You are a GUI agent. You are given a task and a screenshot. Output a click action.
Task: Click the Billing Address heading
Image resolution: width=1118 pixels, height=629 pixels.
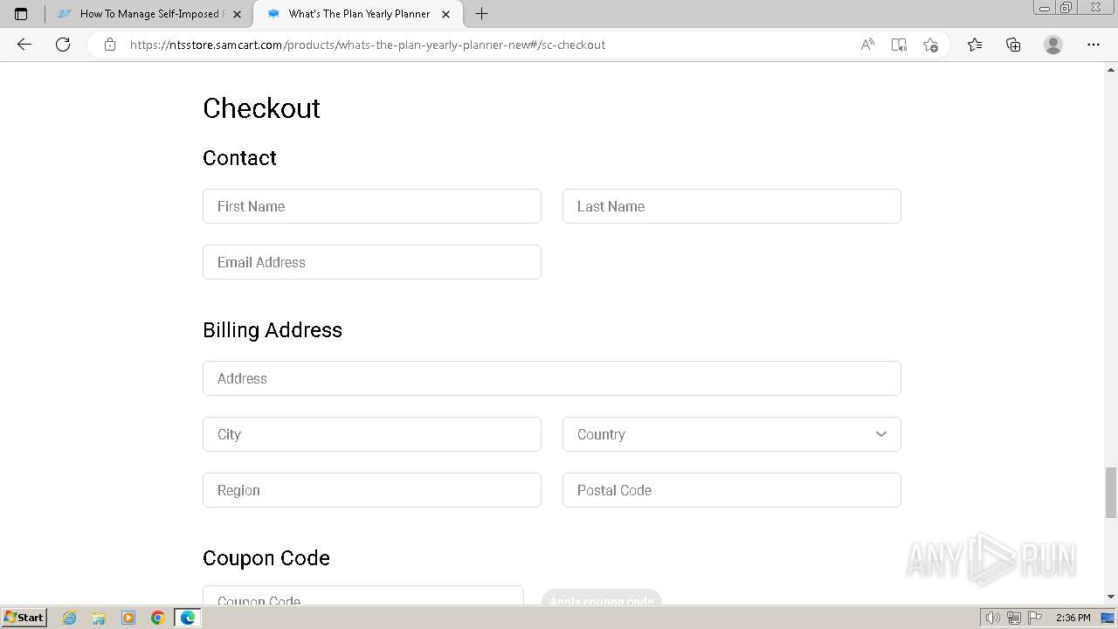(x=273, y=329)
